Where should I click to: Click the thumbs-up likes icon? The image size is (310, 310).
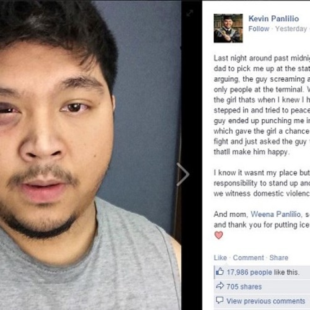pos(219,272)
